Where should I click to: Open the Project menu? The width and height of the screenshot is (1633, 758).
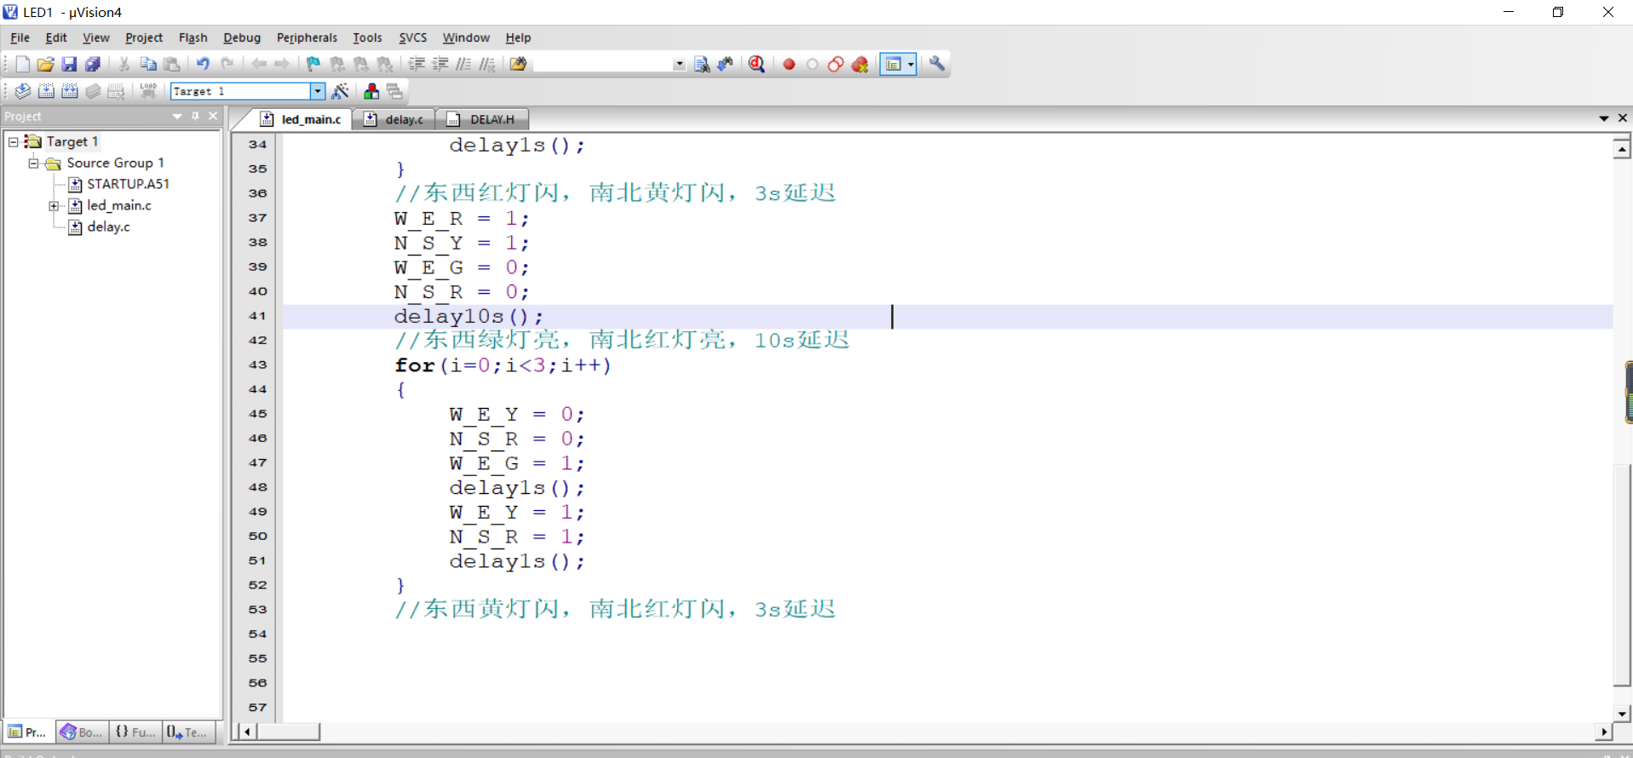(144, 37)
